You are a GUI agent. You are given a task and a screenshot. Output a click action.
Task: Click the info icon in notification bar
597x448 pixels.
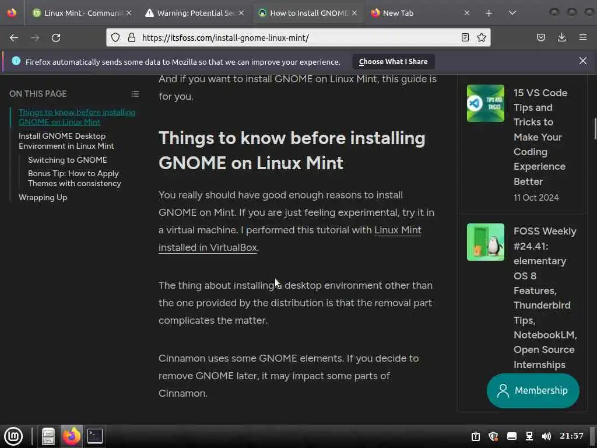click(16, 61)
